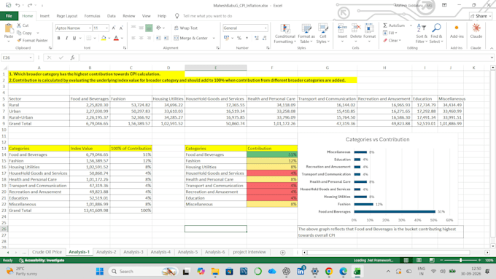Click the Paste icon in Clipboard group
Image resolution: width=496 pixels, height=279 pixels.
coord(9,28)
